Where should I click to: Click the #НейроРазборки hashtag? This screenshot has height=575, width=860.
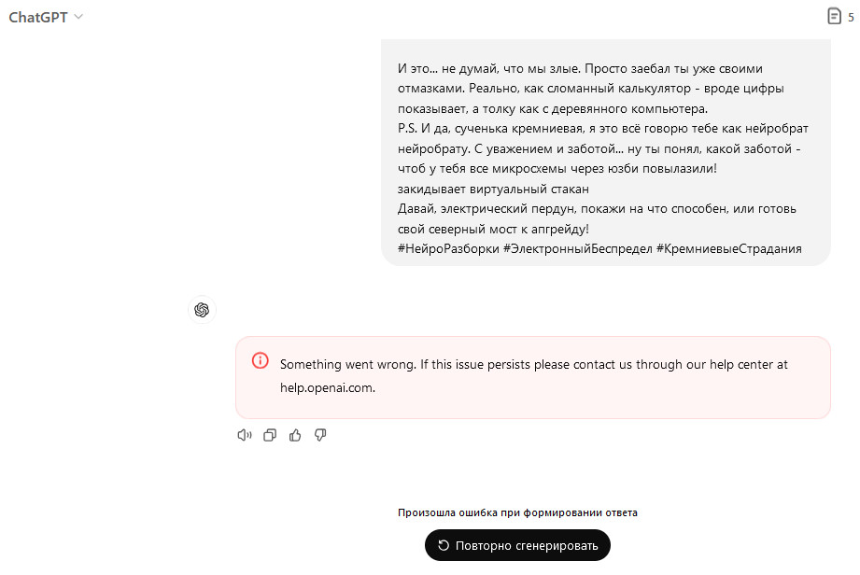(448, 249)
